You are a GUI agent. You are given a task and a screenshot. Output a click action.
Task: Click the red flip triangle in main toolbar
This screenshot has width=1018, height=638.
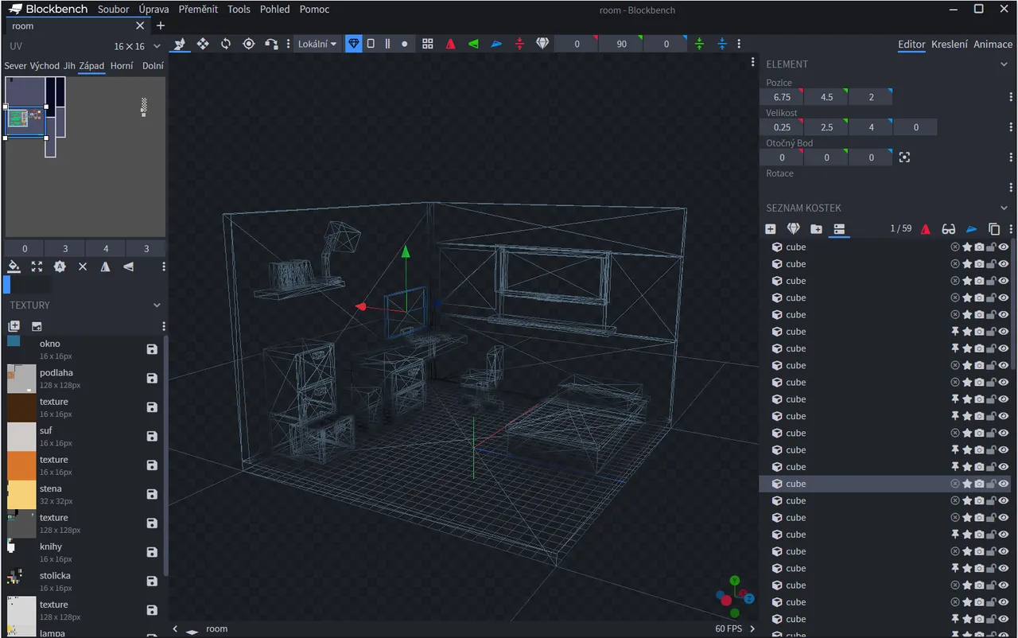click(450, 44)
